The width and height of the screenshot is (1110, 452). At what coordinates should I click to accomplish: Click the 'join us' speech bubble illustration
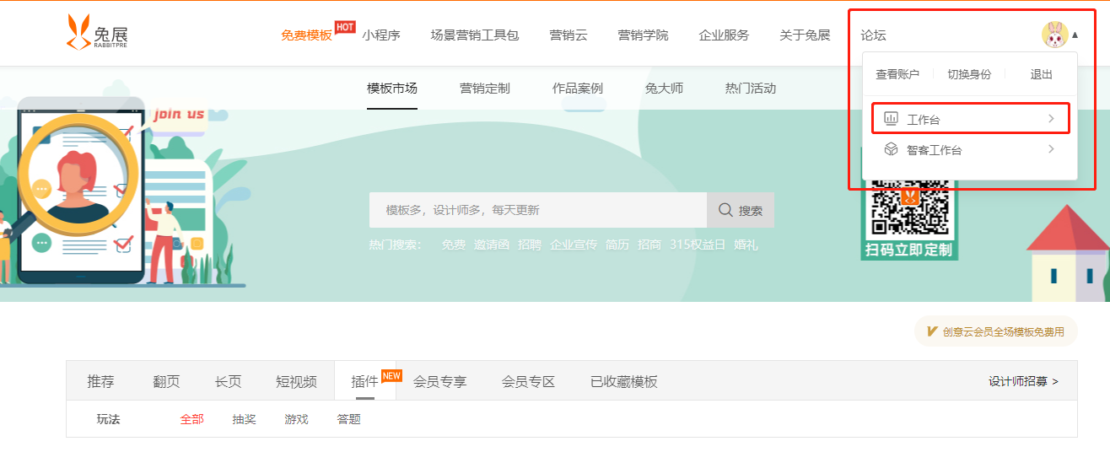pyautogui.click(x=178, y=116)
